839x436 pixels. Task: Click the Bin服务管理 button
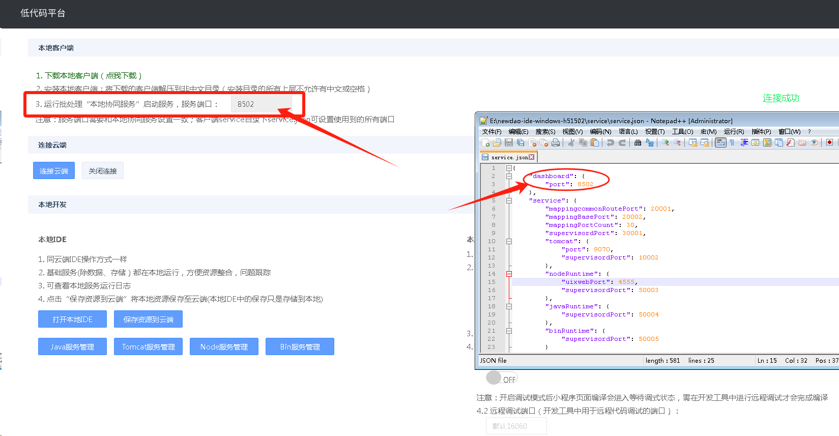tap(300, 346)
